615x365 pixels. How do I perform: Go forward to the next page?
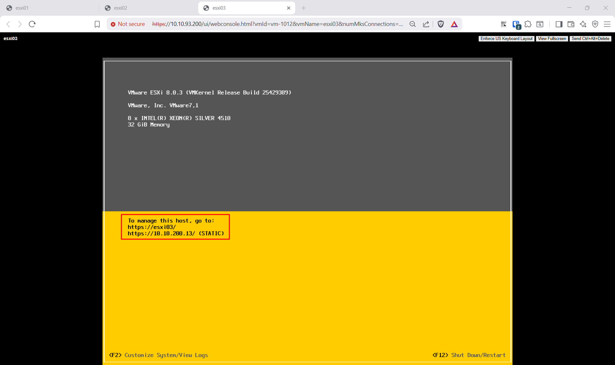point(20,24)
